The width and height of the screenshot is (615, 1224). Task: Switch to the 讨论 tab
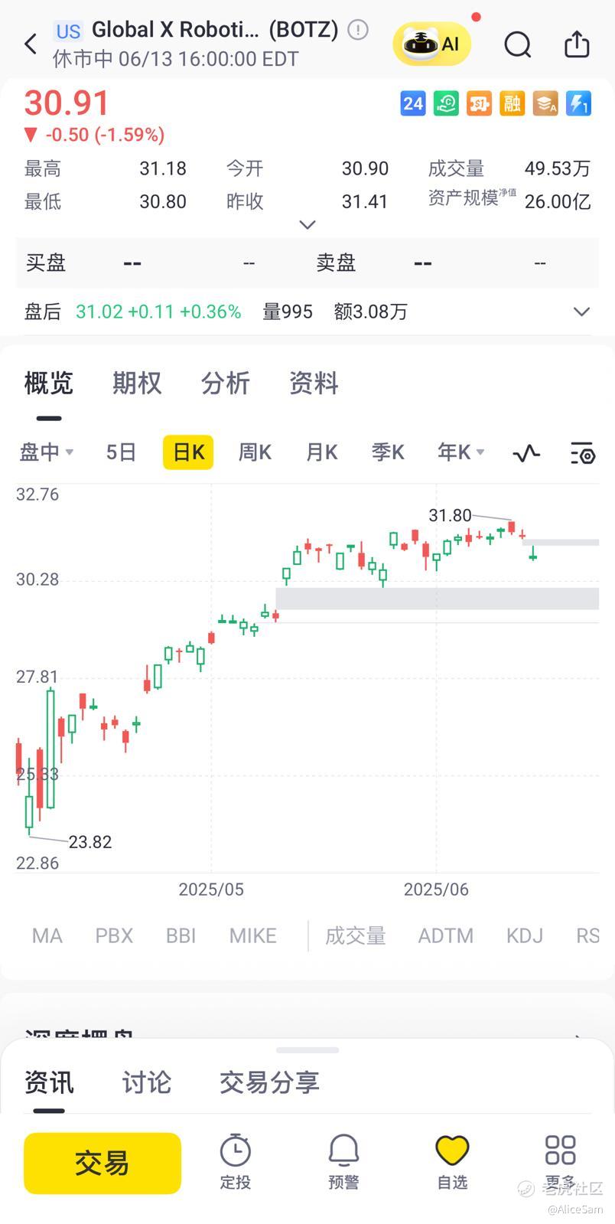click(x=147, y=1082)
